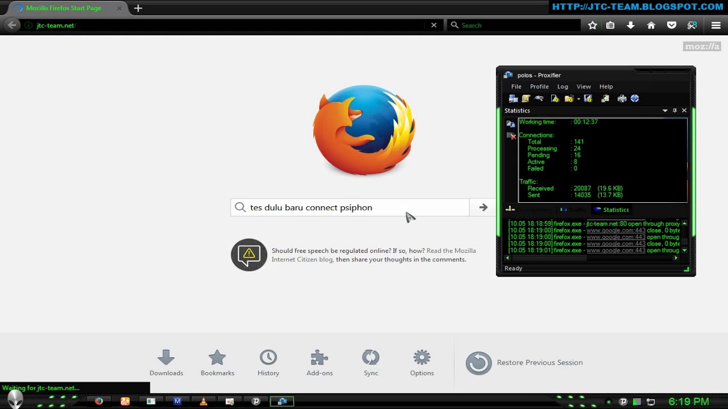Image resolution: width=728 pixels, height=409 pixels.
Task: Click copy icon in Statistics panel
Action: [511, 123]
